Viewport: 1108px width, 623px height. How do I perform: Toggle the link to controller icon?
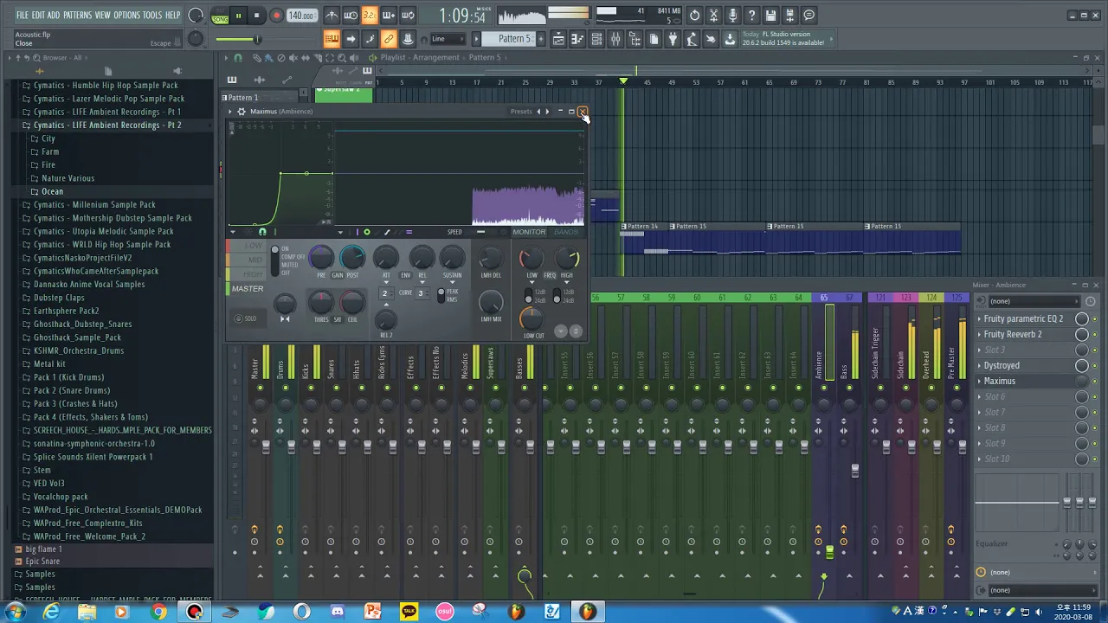coord(389,39)
